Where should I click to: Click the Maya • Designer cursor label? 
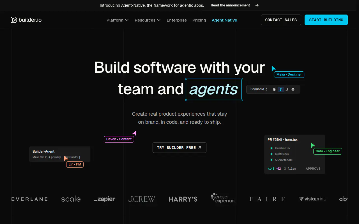[x=289, y=74]
